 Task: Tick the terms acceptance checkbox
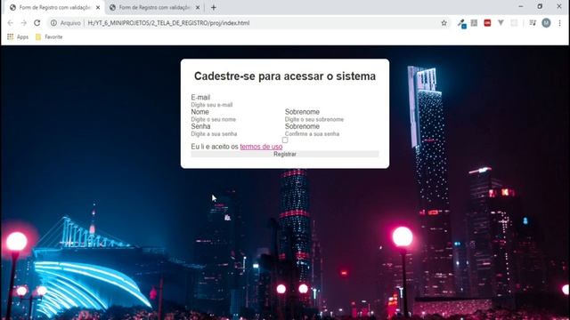(285, 140)
